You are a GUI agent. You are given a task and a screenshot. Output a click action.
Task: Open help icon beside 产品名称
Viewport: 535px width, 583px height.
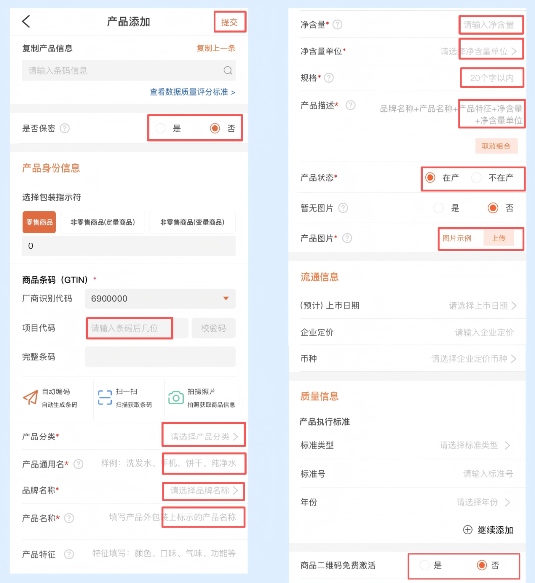69,518
